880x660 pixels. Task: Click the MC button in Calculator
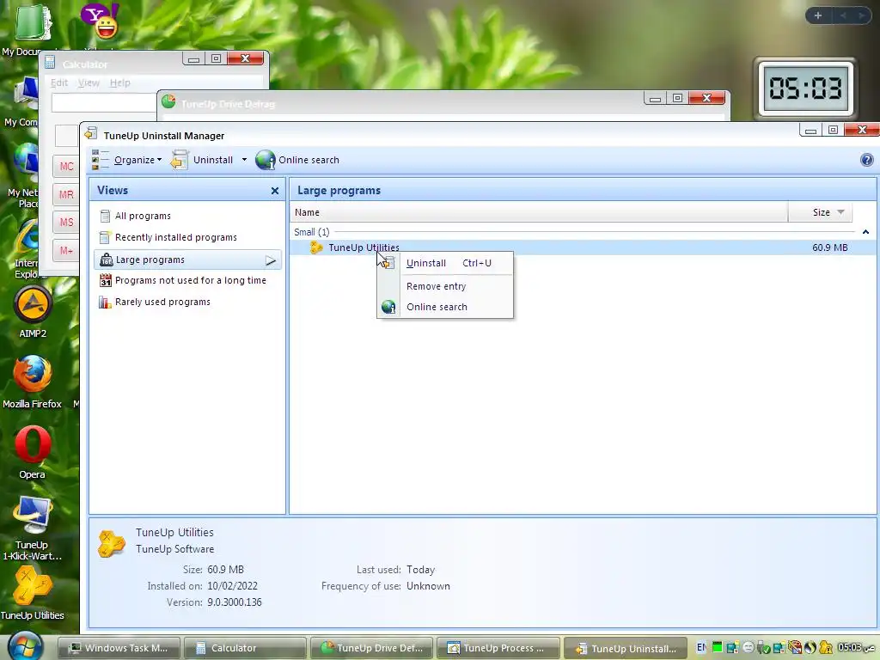pyautogui.click(x=66, y=167)
